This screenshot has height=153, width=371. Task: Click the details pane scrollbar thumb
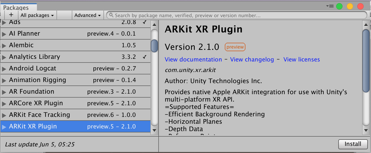point(366,61)
